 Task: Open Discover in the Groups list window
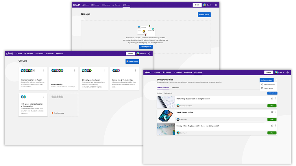[29, 54]
